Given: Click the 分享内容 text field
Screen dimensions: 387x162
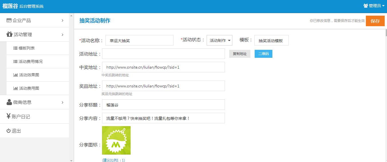Looking at the screenshot, I should tap(163, 118).
